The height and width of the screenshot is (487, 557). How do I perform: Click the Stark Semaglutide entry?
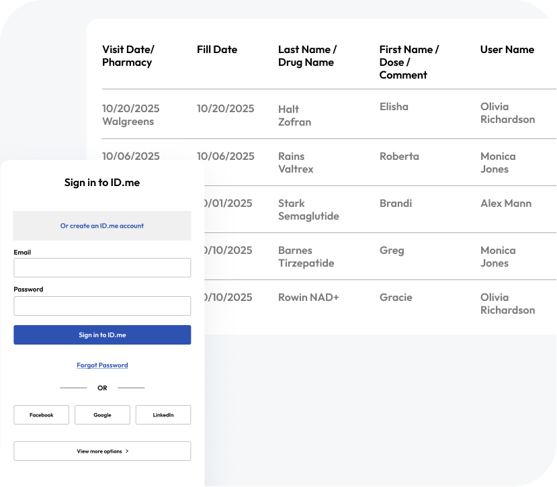[x=308, y=210]
